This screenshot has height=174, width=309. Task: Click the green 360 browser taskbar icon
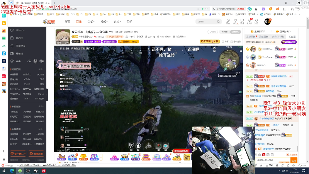[x=20, y=171]
